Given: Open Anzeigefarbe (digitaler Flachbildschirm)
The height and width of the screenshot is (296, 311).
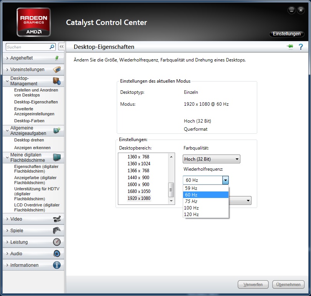Looking at the screenshot, I should 35,180.
